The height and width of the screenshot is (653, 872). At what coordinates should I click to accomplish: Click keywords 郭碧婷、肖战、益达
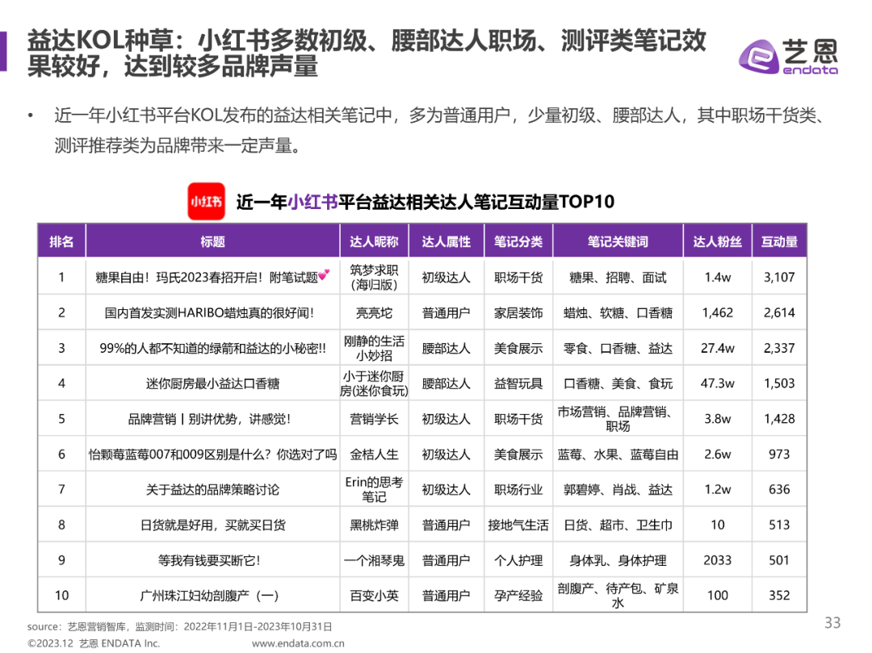point(618,490)
